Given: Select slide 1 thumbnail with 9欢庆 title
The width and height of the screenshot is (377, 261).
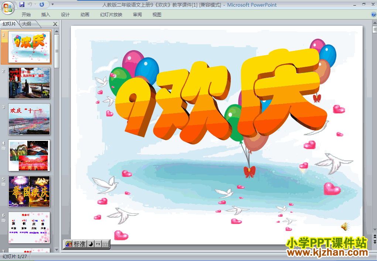Looking at the screenshot, I should click(x=29, y=47).
